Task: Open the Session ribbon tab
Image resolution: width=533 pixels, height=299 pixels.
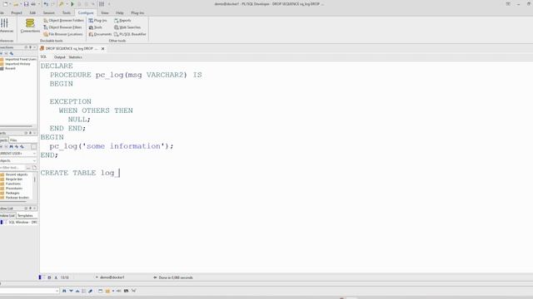Action: (48, 13)
